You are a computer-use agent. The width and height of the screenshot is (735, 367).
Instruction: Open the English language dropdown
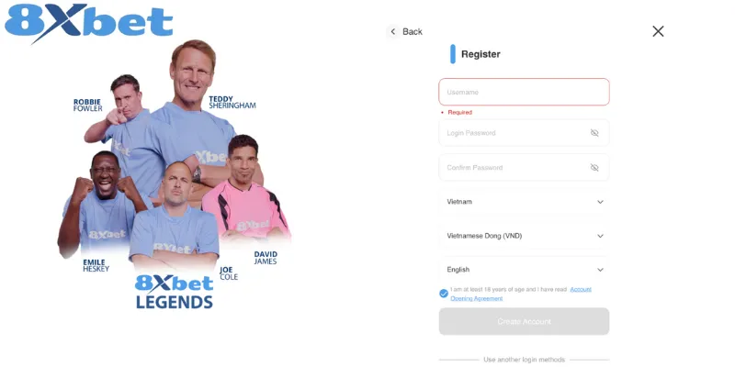[x=524, y=270]
